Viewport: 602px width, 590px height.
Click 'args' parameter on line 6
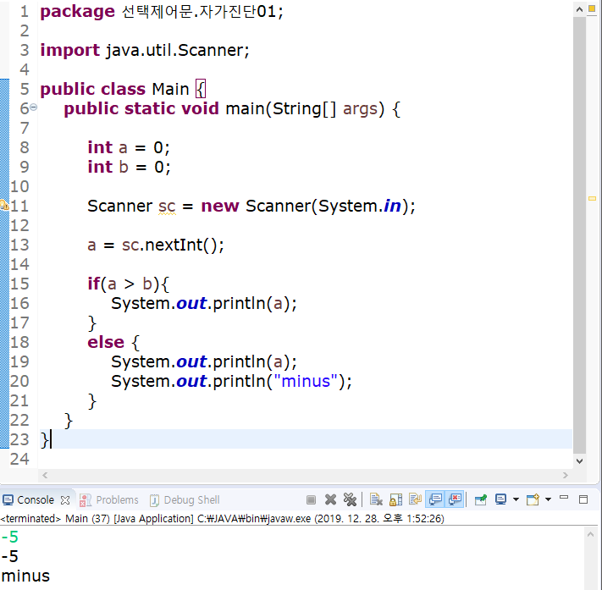[x=360, y=108]
